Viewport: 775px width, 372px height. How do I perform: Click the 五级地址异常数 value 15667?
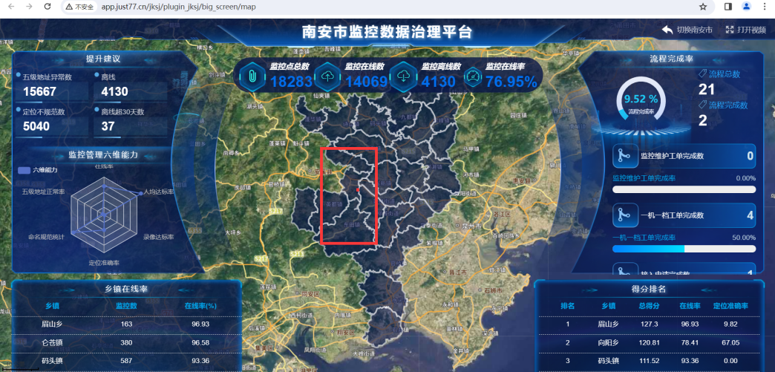pyautogui.click(x=39, y=91)
